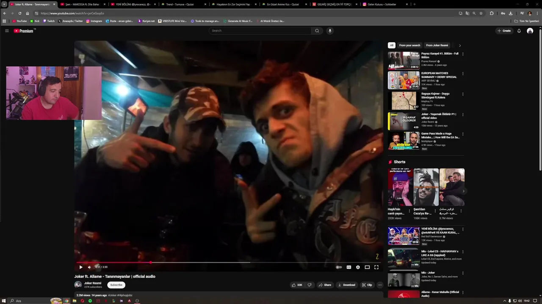Open browser extensions puzzle icon
The height and width of the screenshot is (304, 542).
pos(492,13)
